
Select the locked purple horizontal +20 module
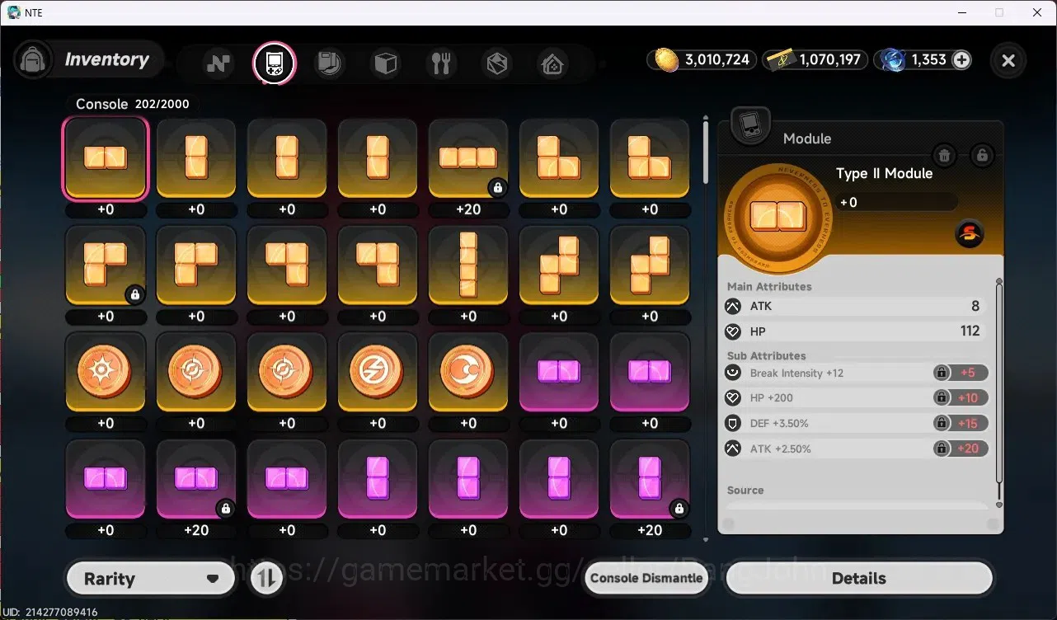[196, 479]
